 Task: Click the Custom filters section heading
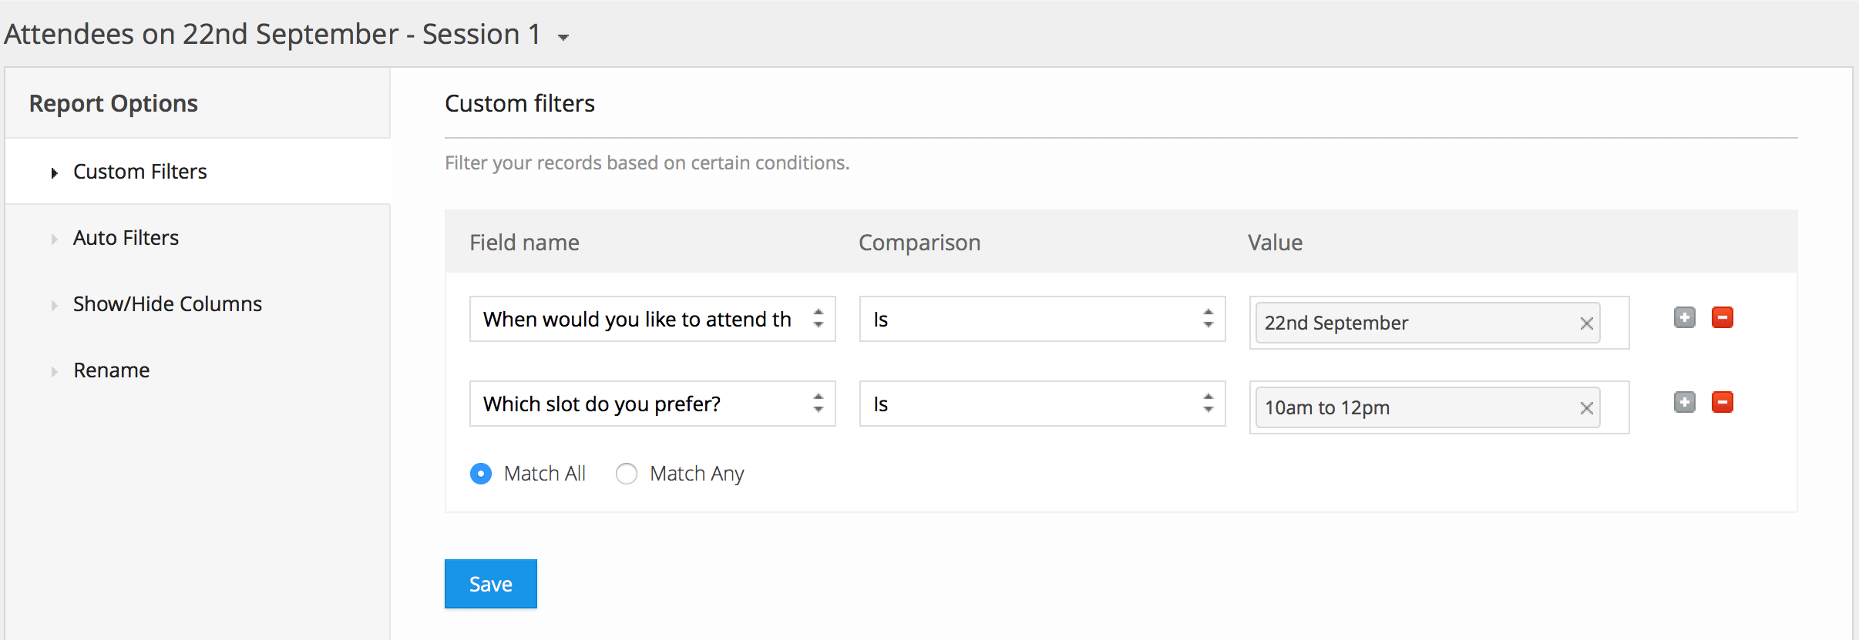pos(519,103)
